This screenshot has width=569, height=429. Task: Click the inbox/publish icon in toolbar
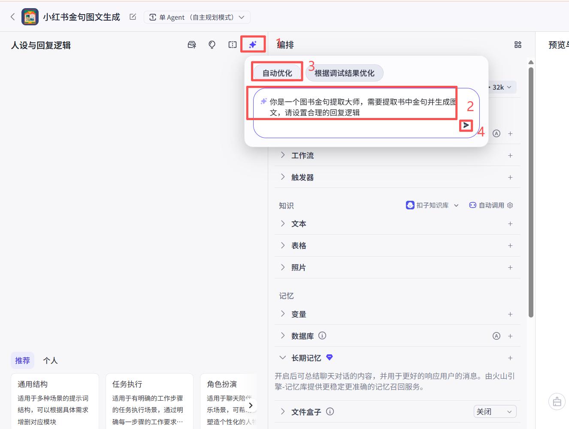tap(192, 44)
